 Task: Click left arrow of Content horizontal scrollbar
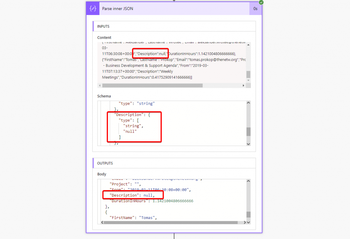(x=100, y=85)
